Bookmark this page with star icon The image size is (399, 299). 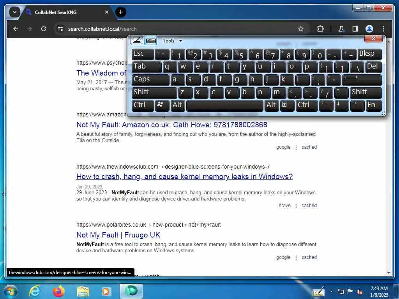(300, 29)
